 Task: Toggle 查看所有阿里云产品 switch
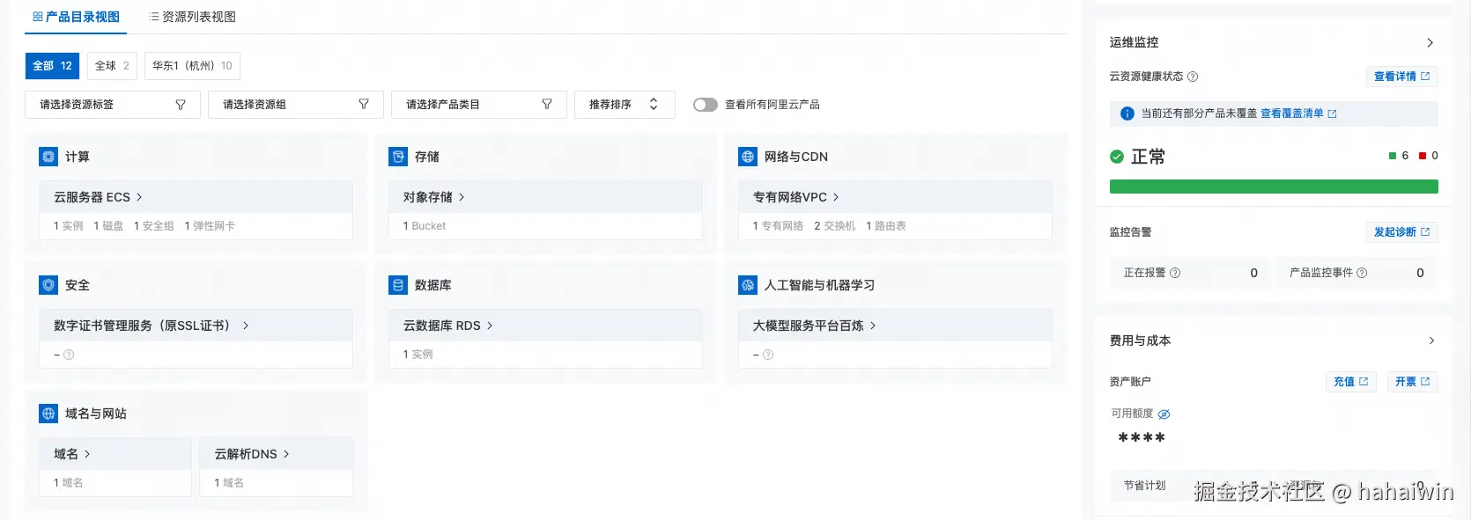[x=706, y=105]
